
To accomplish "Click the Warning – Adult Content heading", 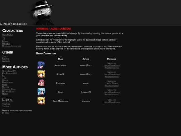I will click(x=54, y=29).
